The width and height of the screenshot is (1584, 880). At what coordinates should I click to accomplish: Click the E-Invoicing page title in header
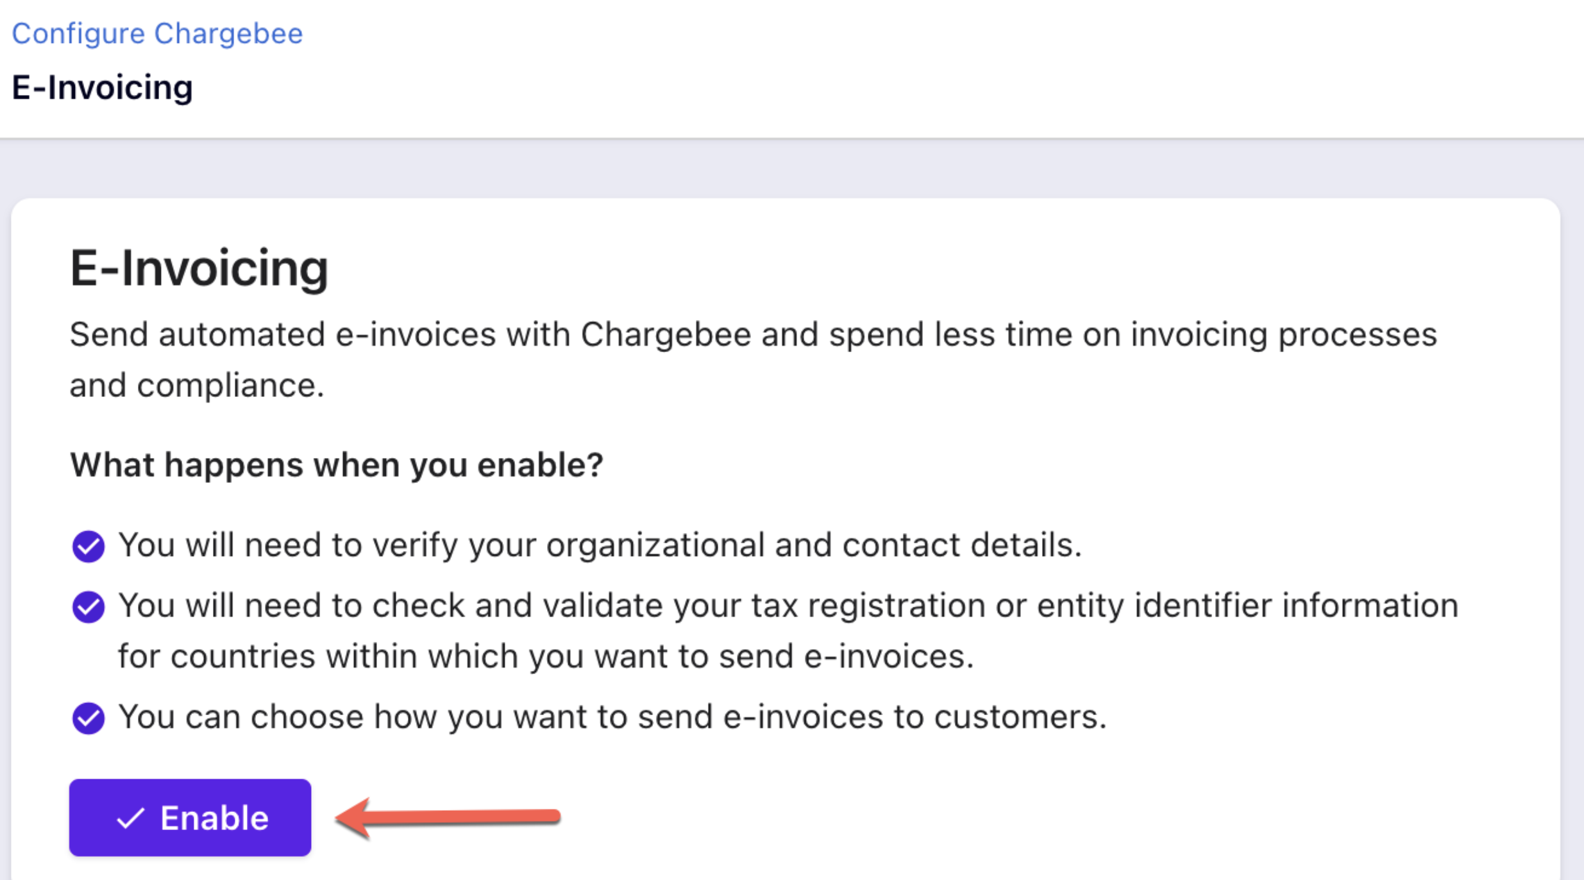(x=103, y=87)
